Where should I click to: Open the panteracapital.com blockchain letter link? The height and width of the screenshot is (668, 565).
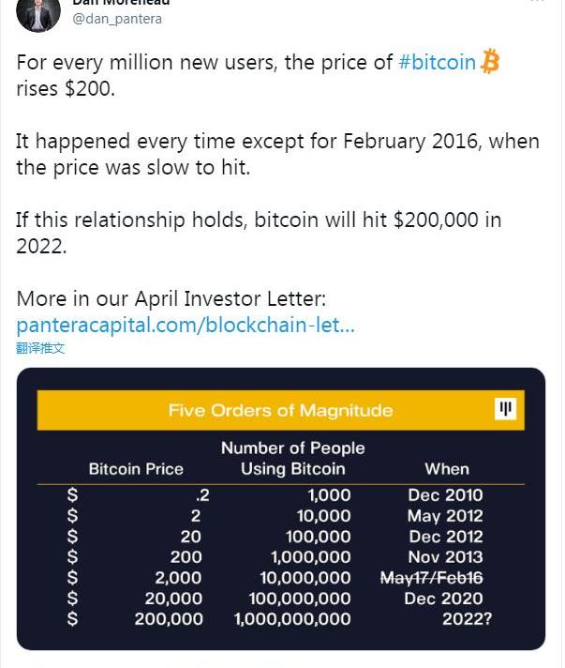pos(186,326)
